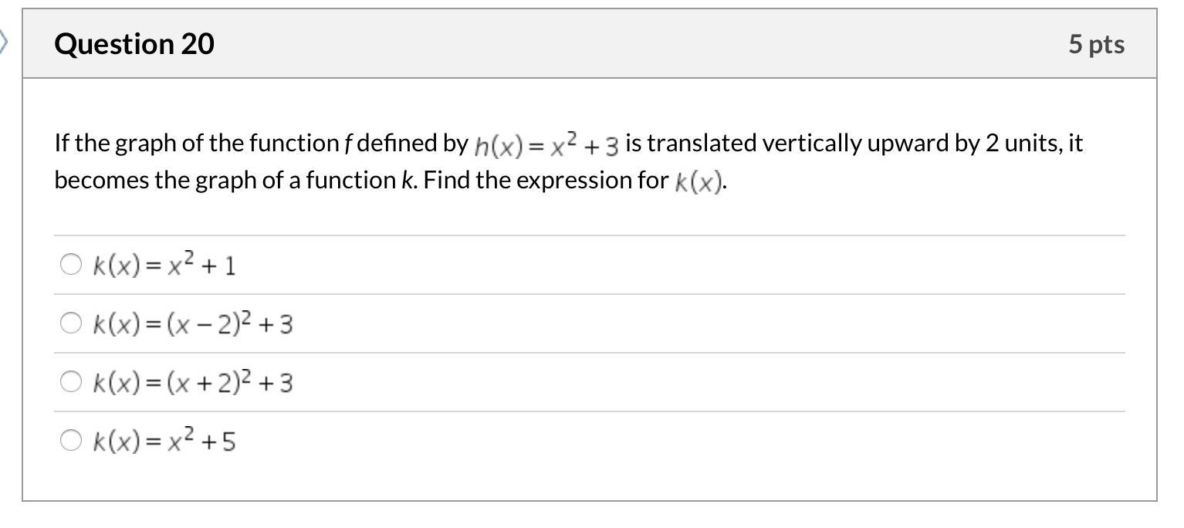Click the gray question header bar background
1184x528 pixels.
click(617, 44)
